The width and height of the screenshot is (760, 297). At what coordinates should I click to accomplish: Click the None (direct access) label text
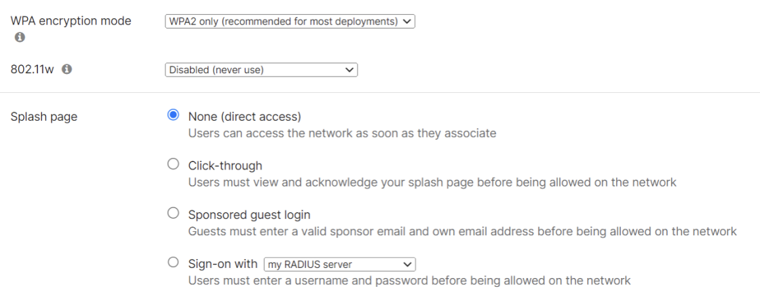pos(245,117)
